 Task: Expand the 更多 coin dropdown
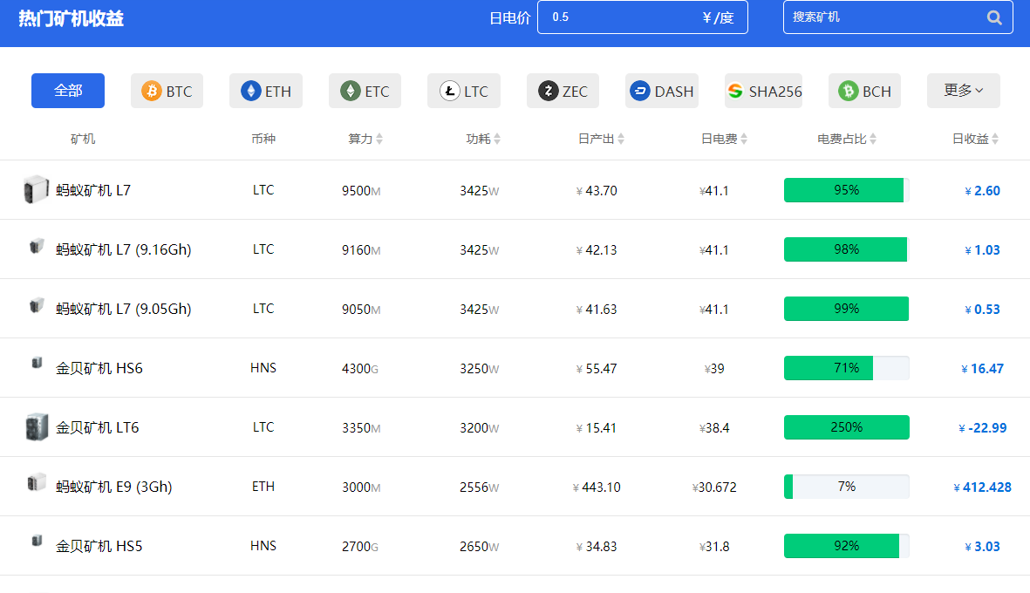point(963,91)
